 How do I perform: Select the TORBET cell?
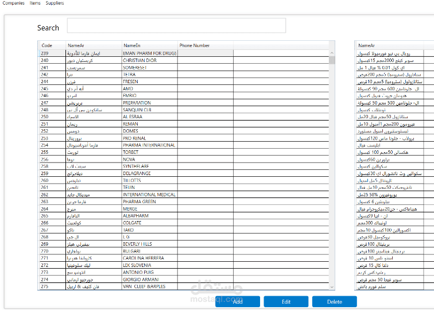pyautogui.click(x=150, y=152)
